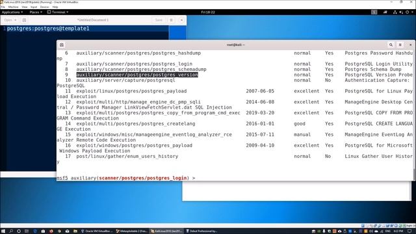This screenshot has height=234, width=416.
Task: Click the terminal new tab icon
Action: pos(62,45)
